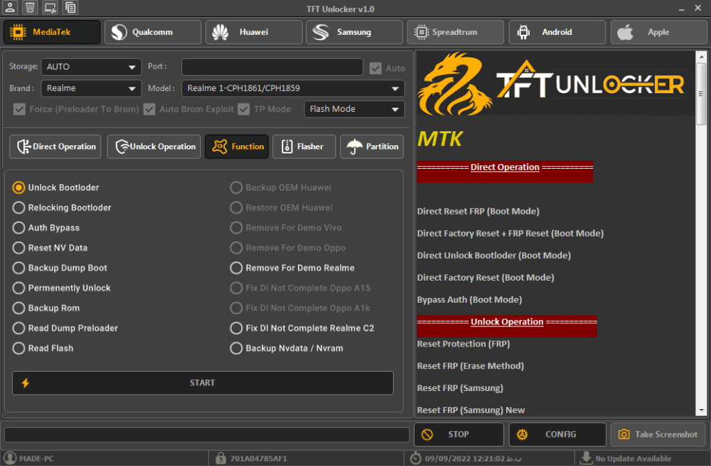Click the Huawei flower logo
Image resolution: width=711 pixels, height=466 pixels.
point(221,32)
